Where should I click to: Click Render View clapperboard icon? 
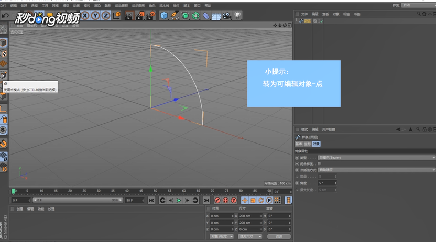pos(129,16)
